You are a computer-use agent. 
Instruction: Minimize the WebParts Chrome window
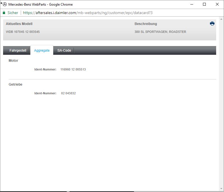[191, 4]
